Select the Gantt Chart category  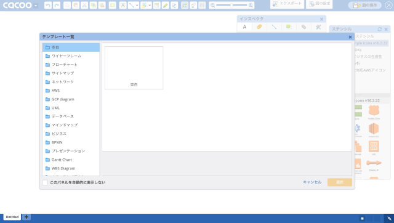coord(71,160)
